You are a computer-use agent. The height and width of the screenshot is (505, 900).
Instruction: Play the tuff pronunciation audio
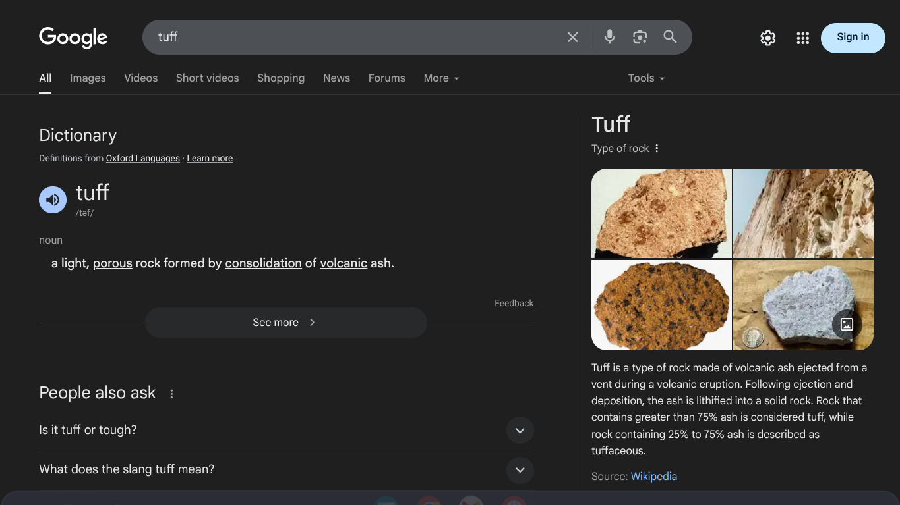(53, 199)
